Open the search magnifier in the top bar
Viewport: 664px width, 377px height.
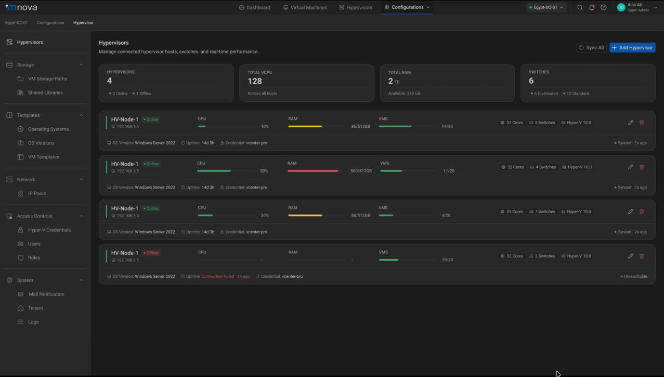580,7
